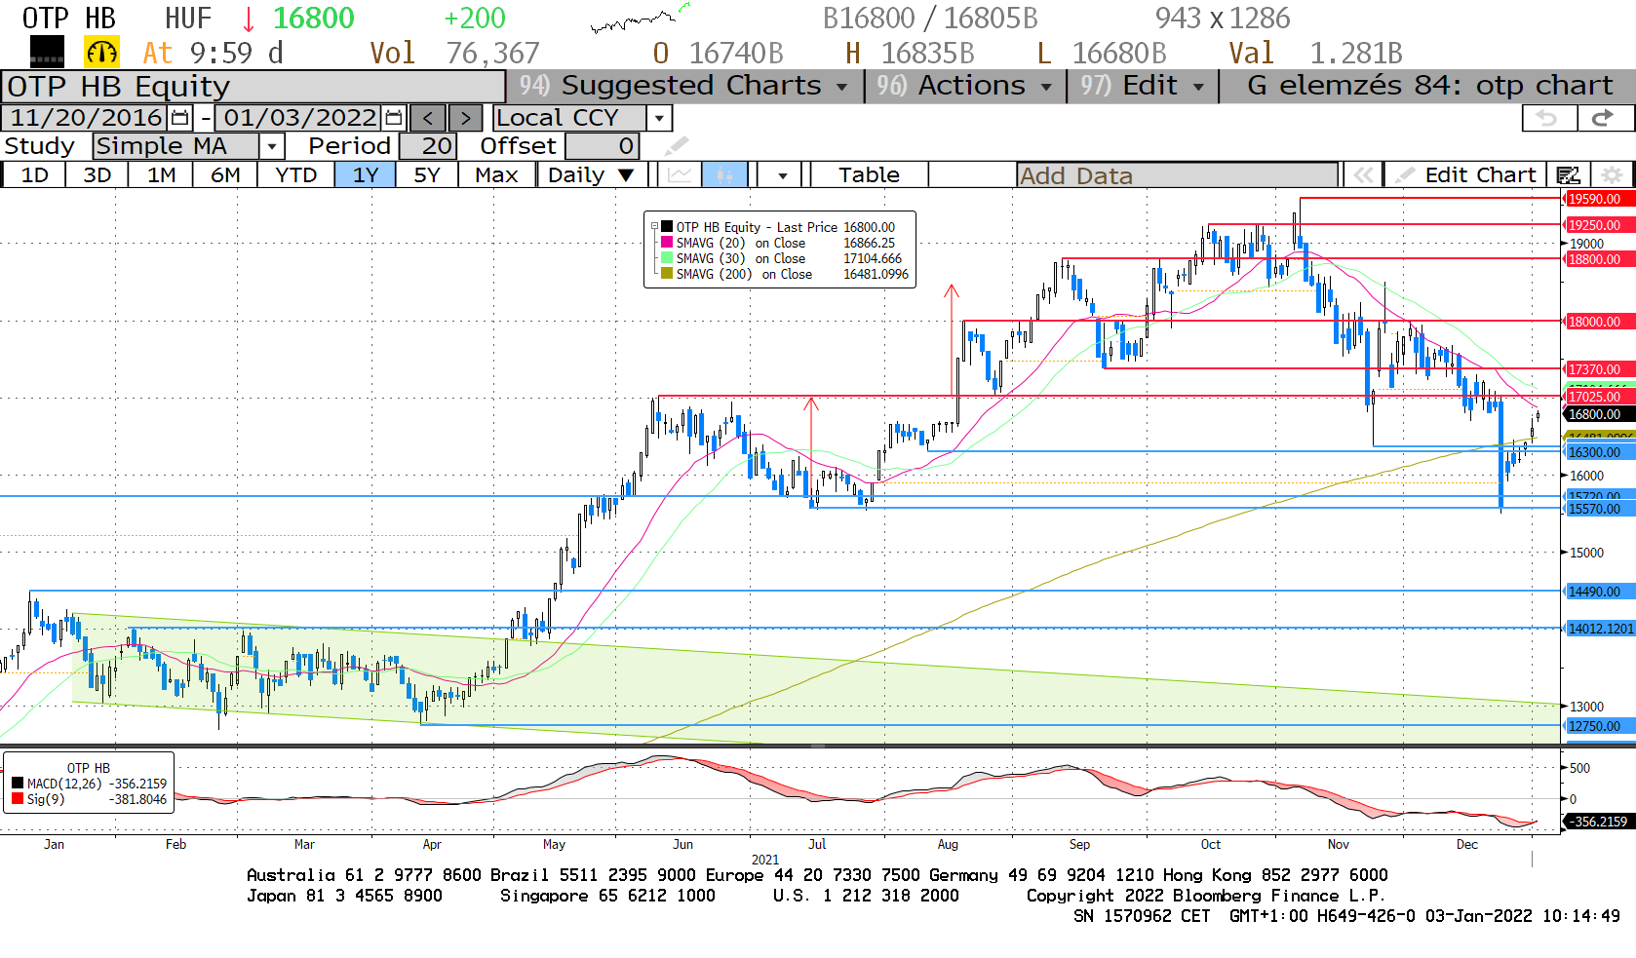
Task: Click the Table view button
Action: 869,175
